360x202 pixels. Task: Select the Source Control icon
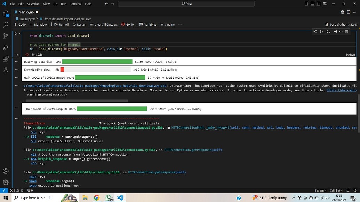click(5, 36)
